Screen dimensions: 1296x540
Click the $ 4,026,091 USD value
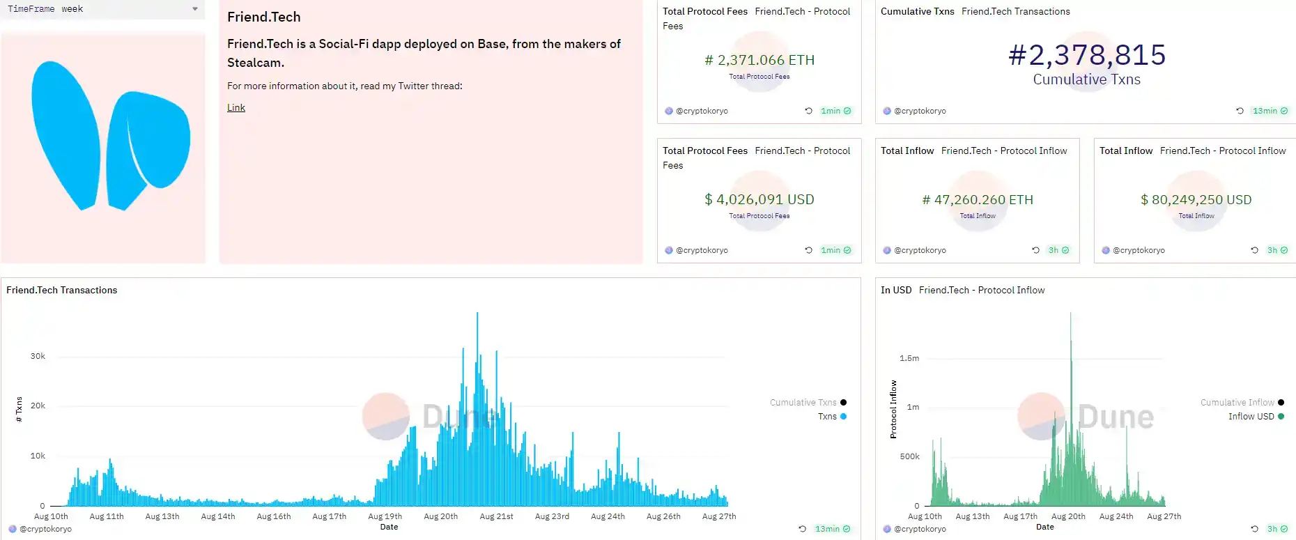click(759, 199)
